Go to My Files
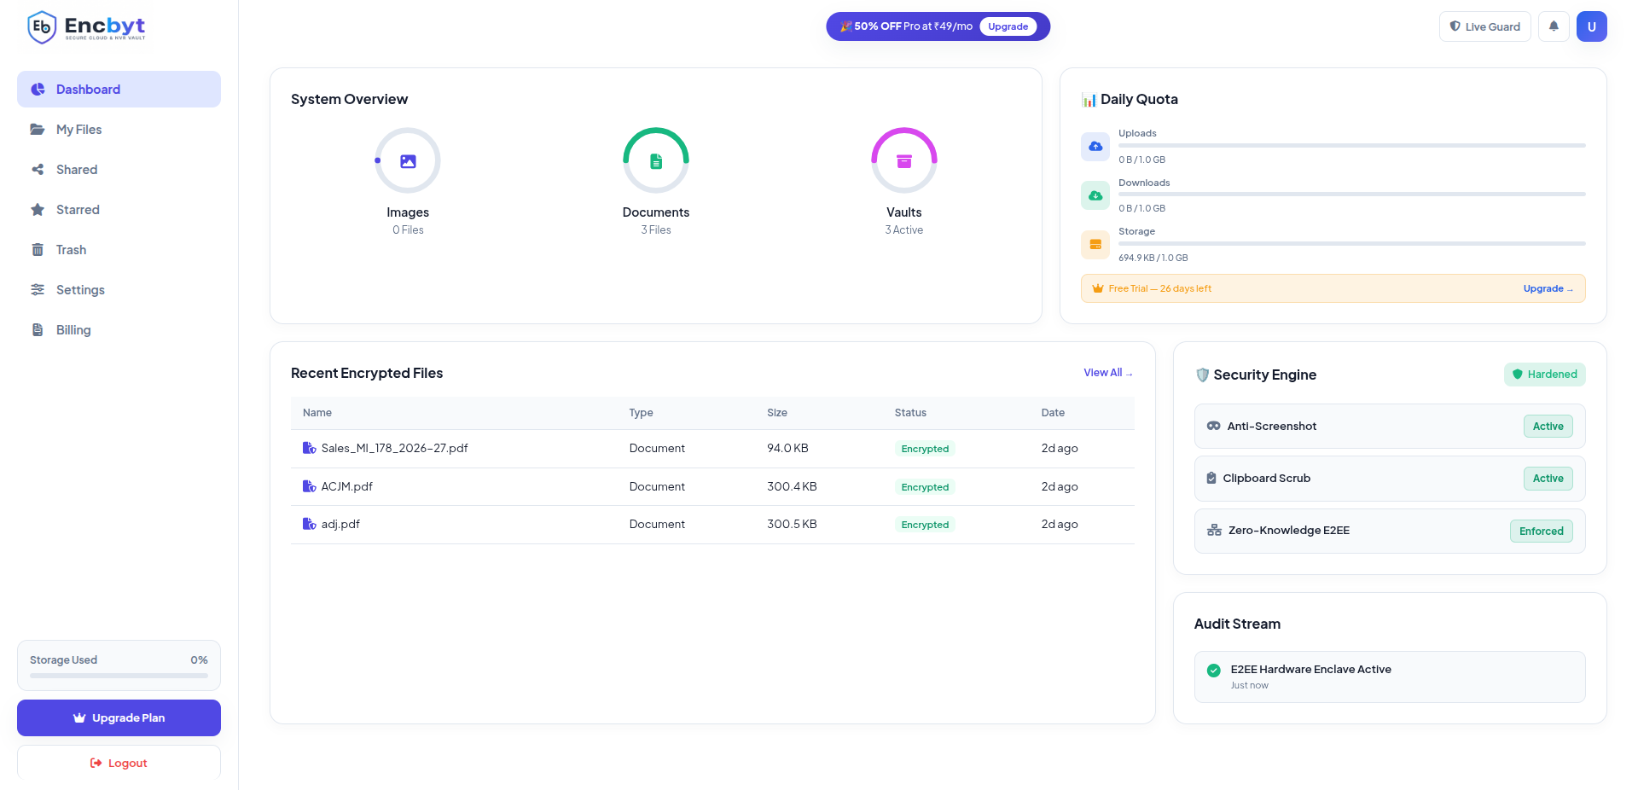The height and width of the screenshot is (790, 1638). pos(119,130)
